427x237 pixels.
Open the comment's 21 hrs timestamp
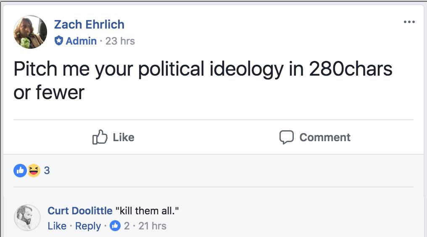tap(152, 226)
